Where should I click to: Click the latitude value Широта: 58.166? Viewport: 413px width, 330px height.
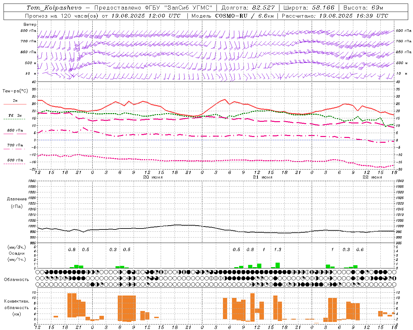click(309, 8)
